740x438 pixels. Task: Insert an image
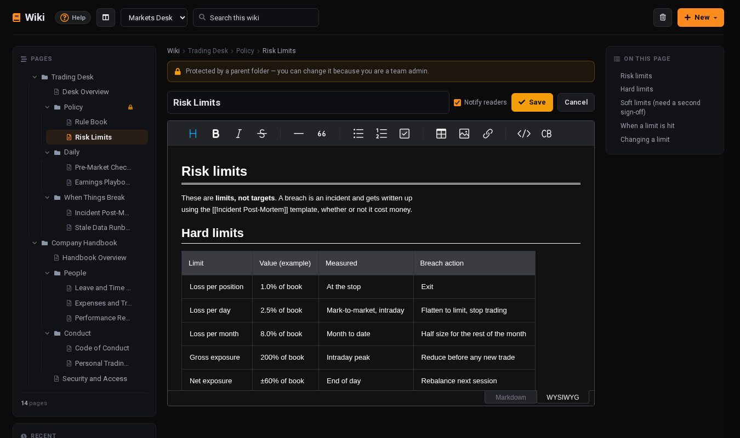click(x=464, y=134)
